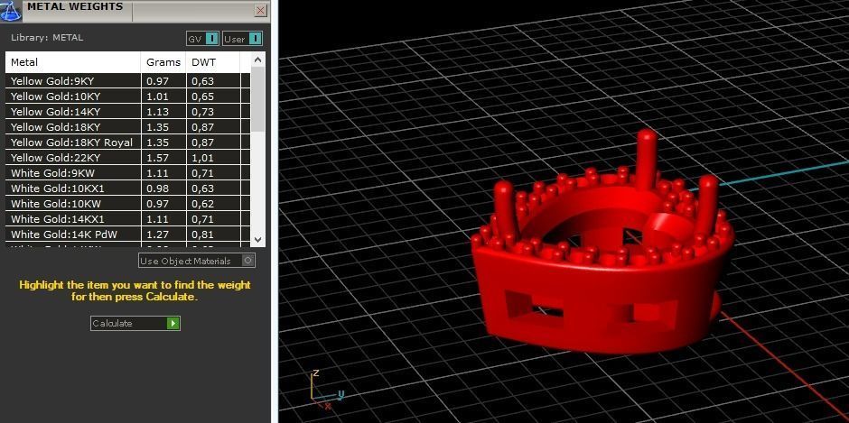
Task: Click the DWT column header
Action: 213,62
